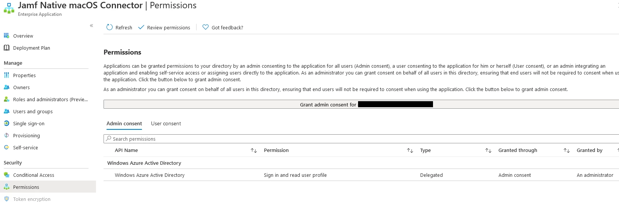The image size is (619, 202).
Task: Click the Overview grid icon
Action: pyautogui.click(x=6, y=36)
